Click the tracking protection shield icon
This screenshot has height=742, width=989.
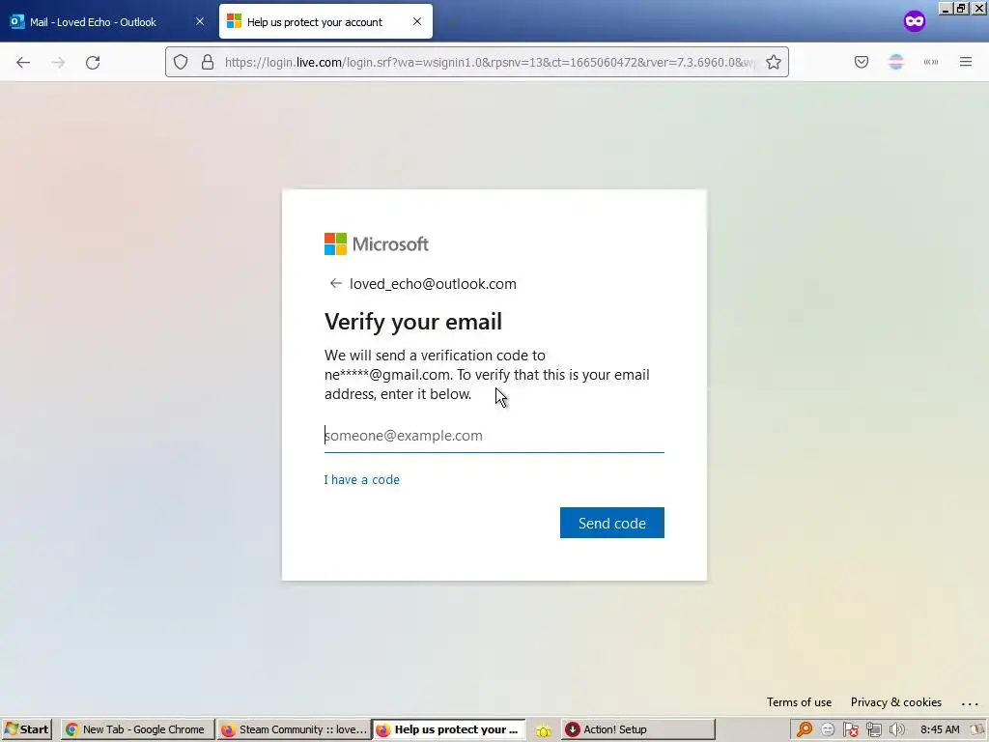click(x=181, y=62)
